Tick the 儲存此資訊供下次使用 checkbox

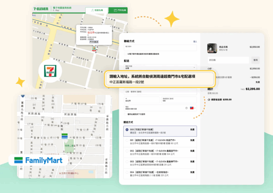[x=125, y=114]
